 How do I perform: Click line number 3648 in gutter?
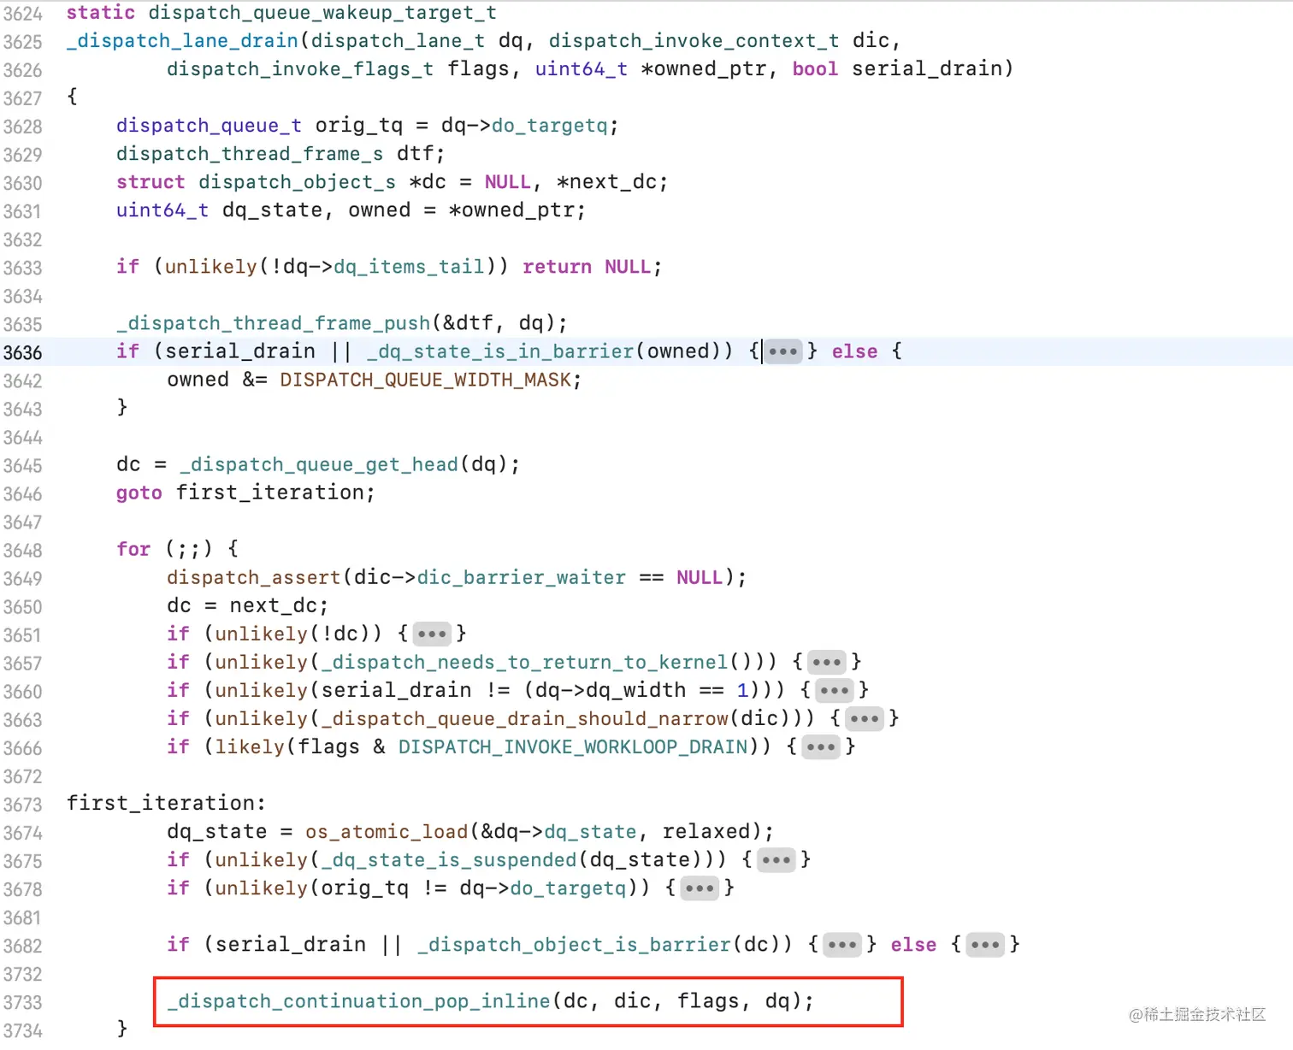click(22, 550)
